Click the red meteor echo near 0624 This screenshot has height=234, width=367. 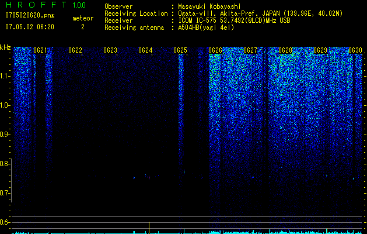pyautogui.click(x=149, y=178)
